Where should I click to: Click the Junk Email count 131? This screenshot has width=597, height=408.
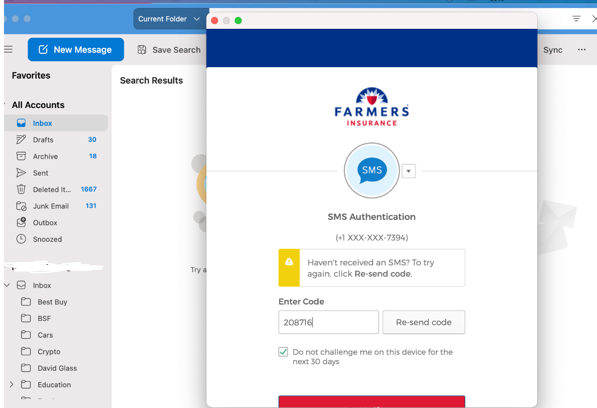[91, 205]
